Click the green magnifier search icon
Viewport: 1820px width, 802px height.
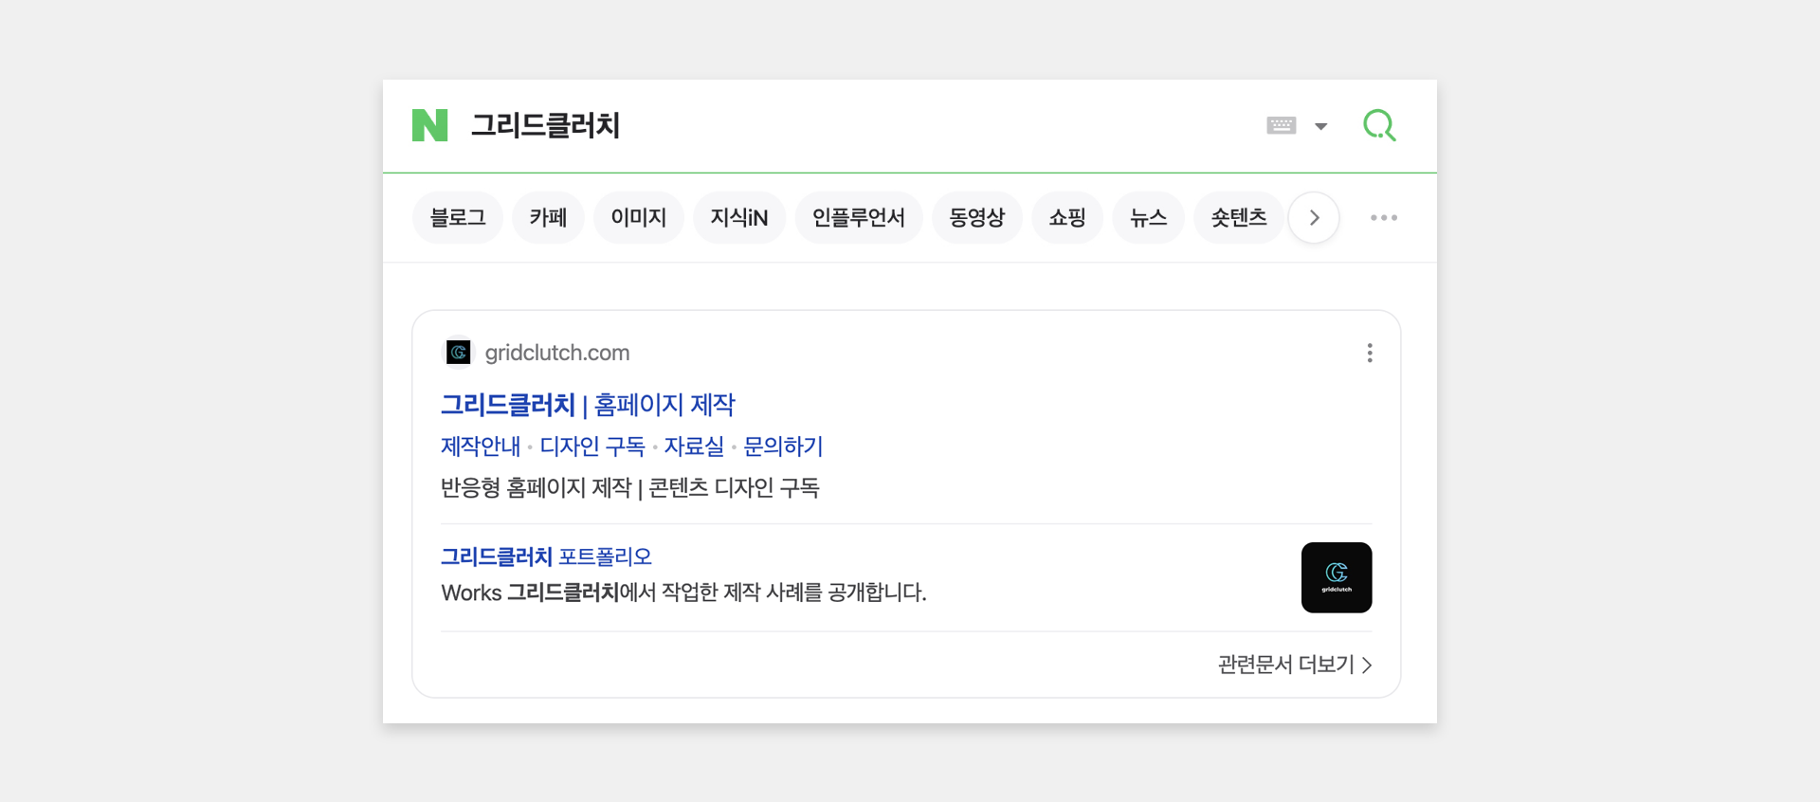tap(1379, 125)
